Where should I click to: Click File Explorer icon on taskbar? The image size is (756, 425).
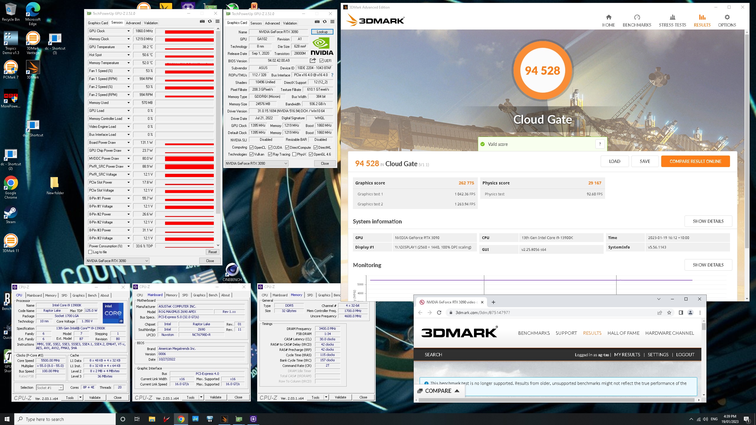tap(152, 419)
